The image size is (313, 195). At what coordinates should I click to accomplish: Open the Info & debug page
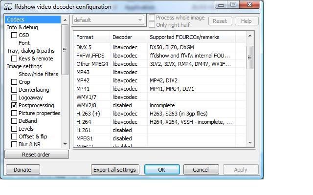point(22,27)
